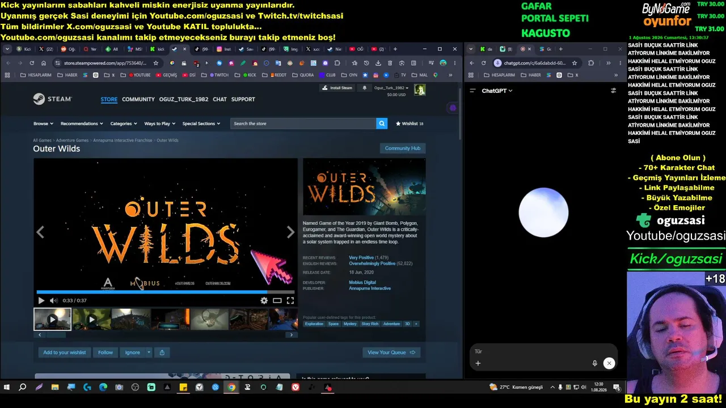Play the Outer Wilds trailer video

41,301
